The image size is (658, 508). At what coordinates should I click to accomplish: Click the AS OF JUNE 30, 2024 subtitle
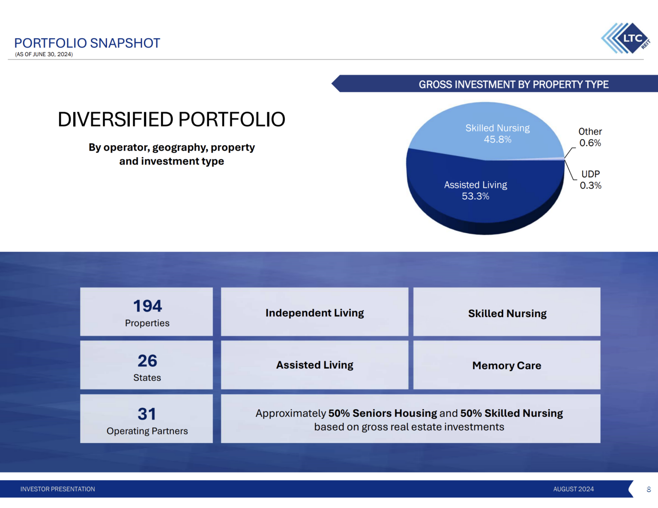tap(43, 54)
